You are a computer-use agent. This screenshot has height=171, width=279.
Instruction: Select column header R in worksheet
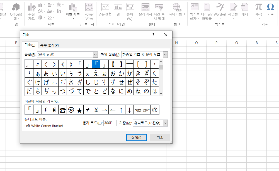(257, 43)
